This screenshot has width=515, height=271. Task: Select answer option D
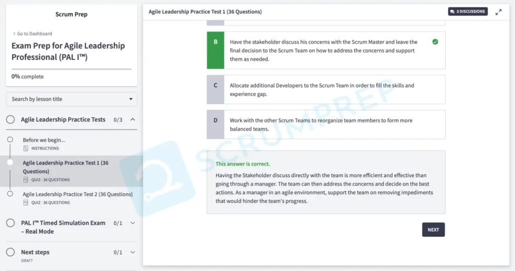[326, 124]
